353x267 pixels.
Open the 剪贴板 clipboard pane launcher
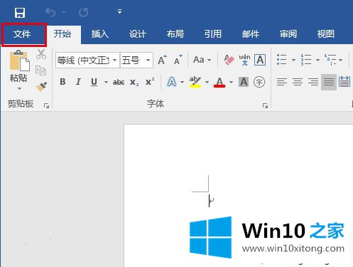pos(46,105)
